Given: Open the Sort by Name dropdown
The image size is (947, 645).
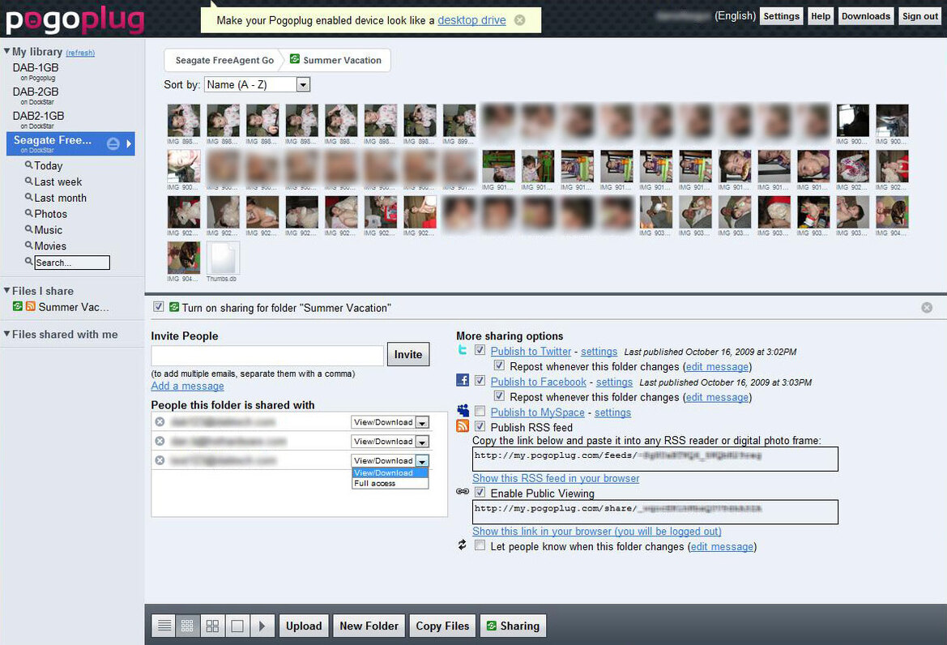Looking at the screenshot, I should click(258, 84).
